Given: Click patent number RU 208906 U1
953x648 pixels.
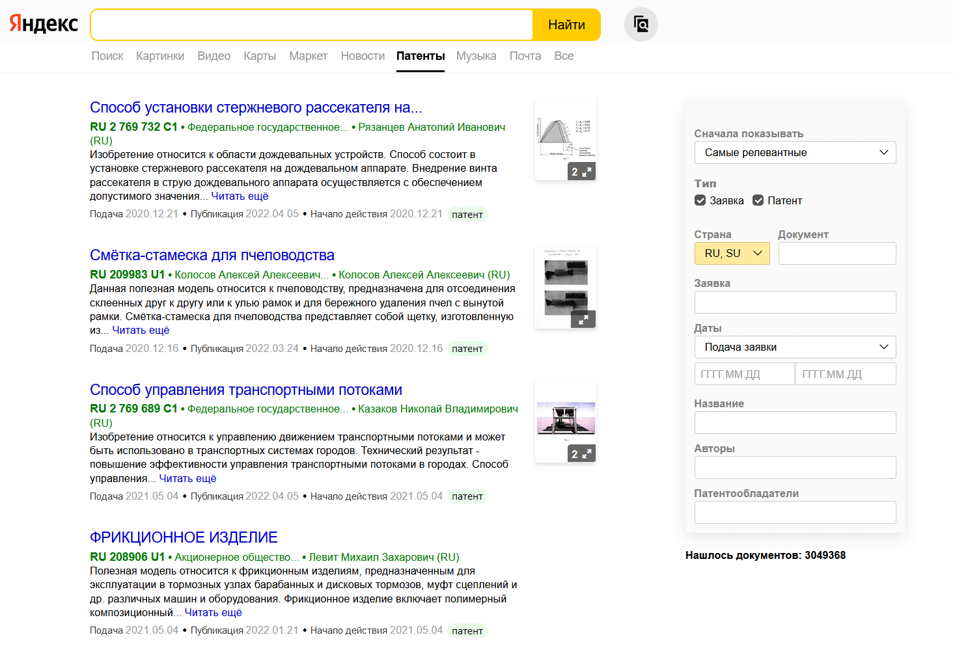Looking at the screenshot, I should point(128,557).
